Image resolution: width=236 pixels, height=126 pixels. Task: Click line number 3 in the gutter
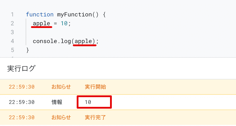12,32
